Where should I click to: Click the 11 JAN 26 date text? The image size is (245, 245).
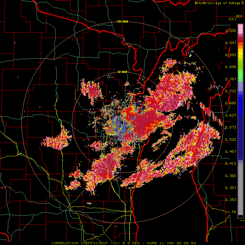pyautogui.click(x=170, y=243)
